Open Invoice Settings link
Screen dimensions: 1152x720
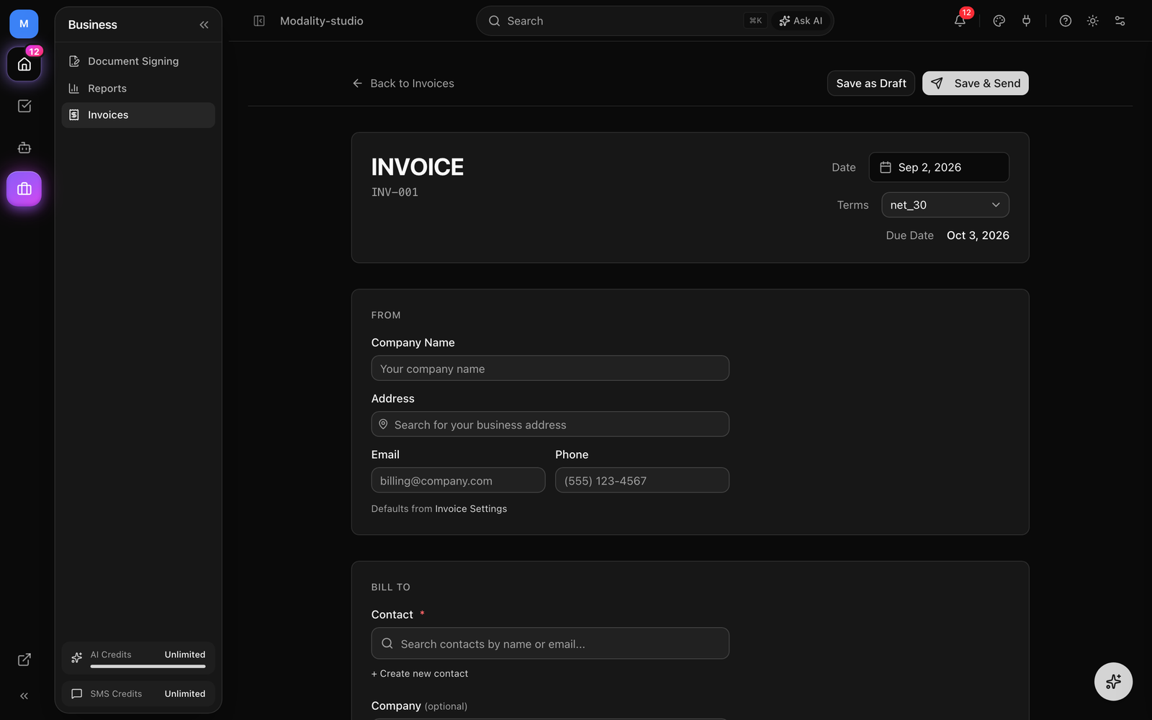[471, 509]
